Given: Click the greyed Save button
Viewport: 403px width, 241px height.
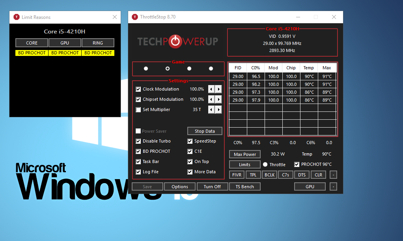Looking at the screenshot, I should click(147, 187).
